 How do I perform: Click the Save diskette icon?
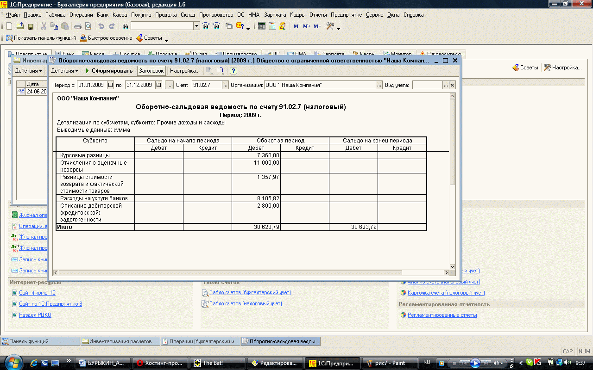tap(30, 26)
